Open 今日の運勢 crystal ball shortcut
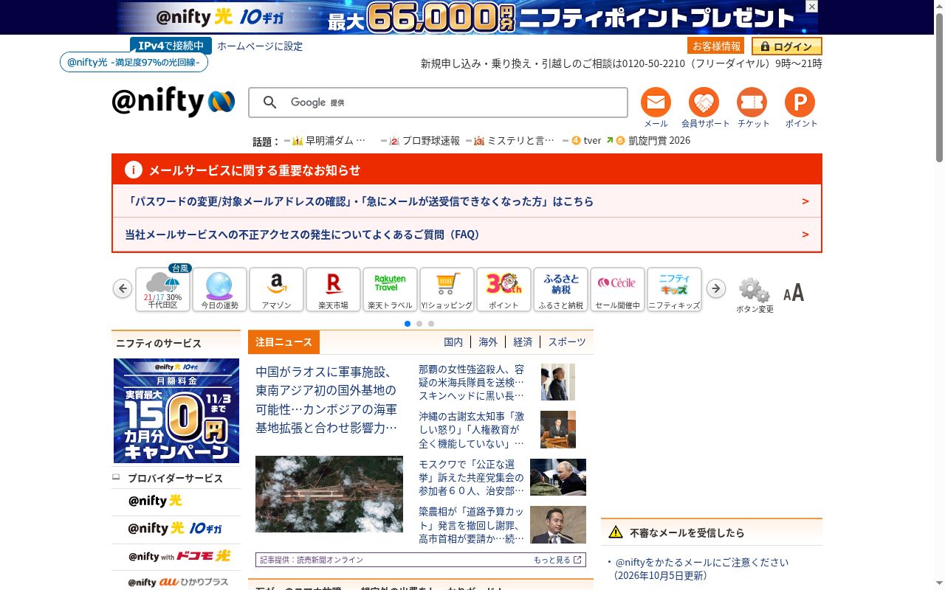 tap(220, 289)
